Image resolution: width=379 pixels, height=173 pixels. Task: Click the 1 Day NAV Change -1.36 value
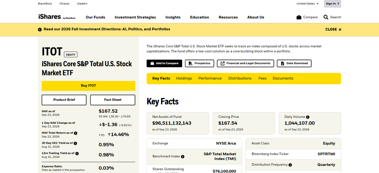point(108,125)
